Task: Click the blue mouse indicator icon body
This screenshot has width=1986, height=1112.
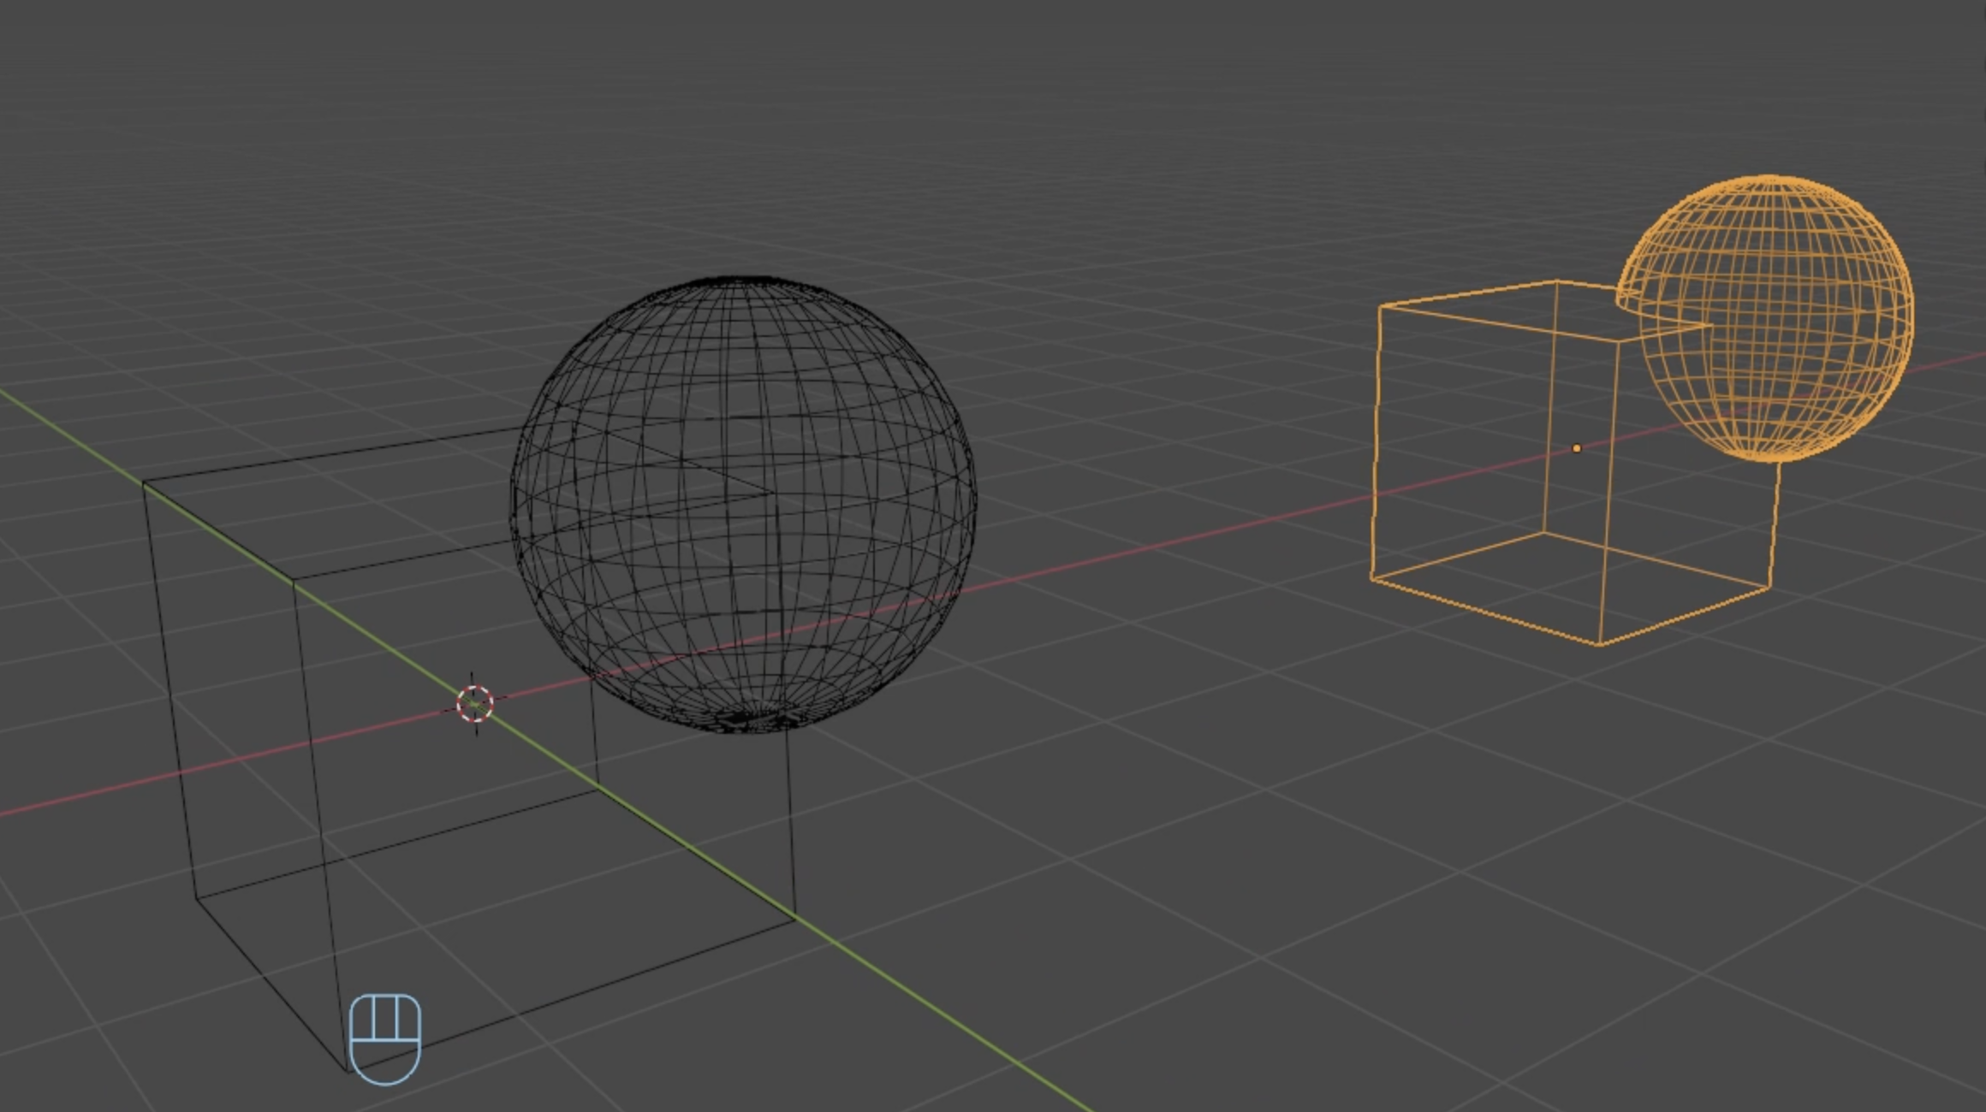Action: (385, 1061)
